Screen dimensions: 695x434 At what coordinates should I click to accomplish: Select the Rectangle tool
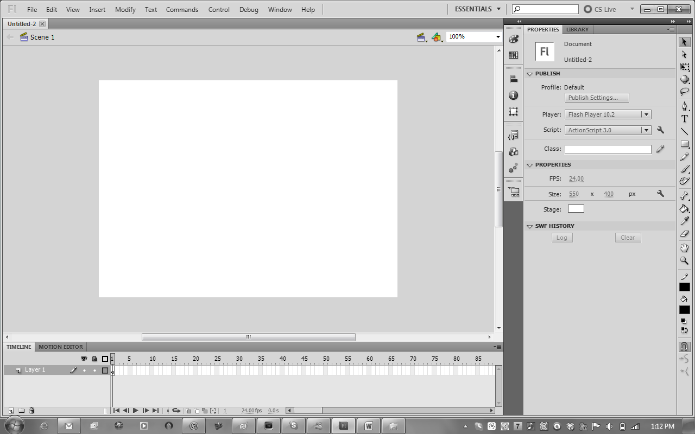(x=685, y=144)
